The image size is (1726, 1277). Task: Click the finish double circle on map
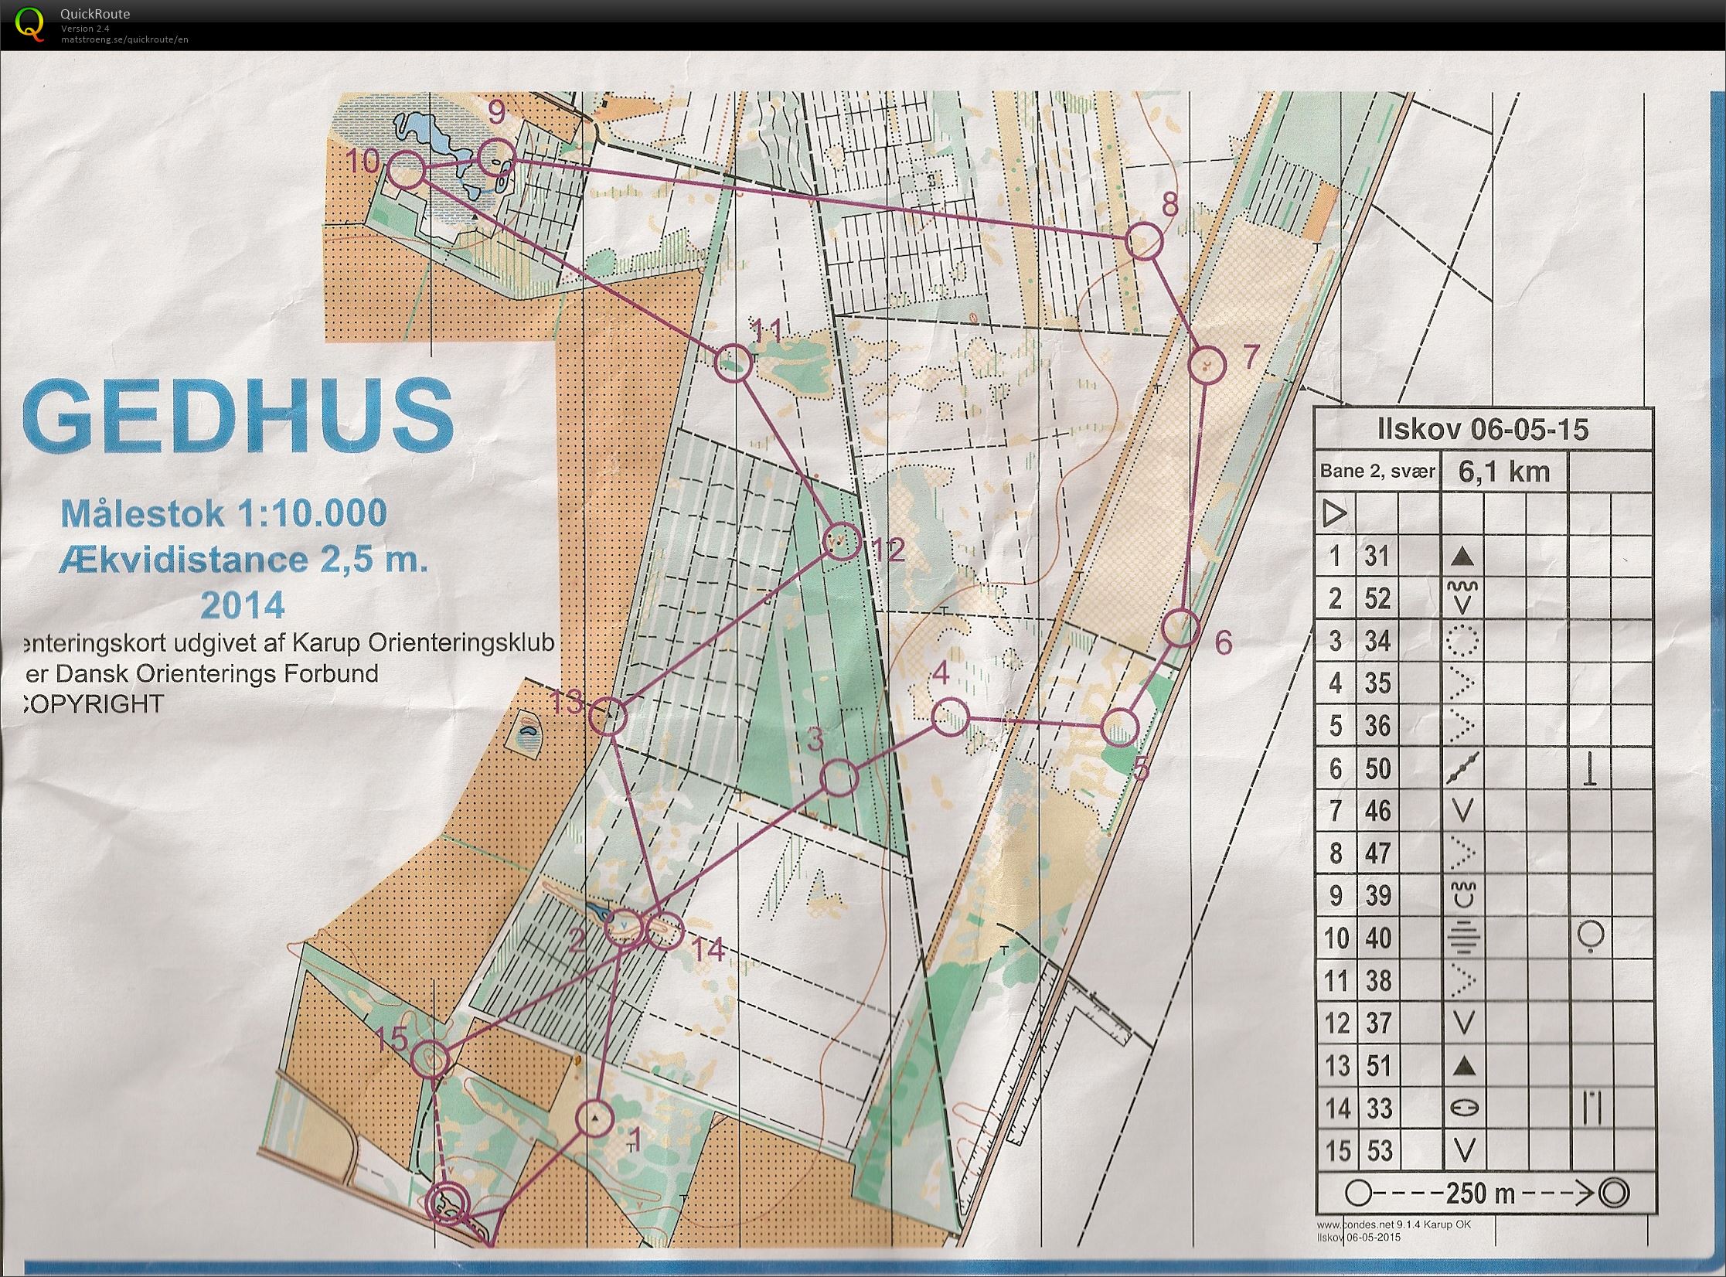tap(448, 1204)
